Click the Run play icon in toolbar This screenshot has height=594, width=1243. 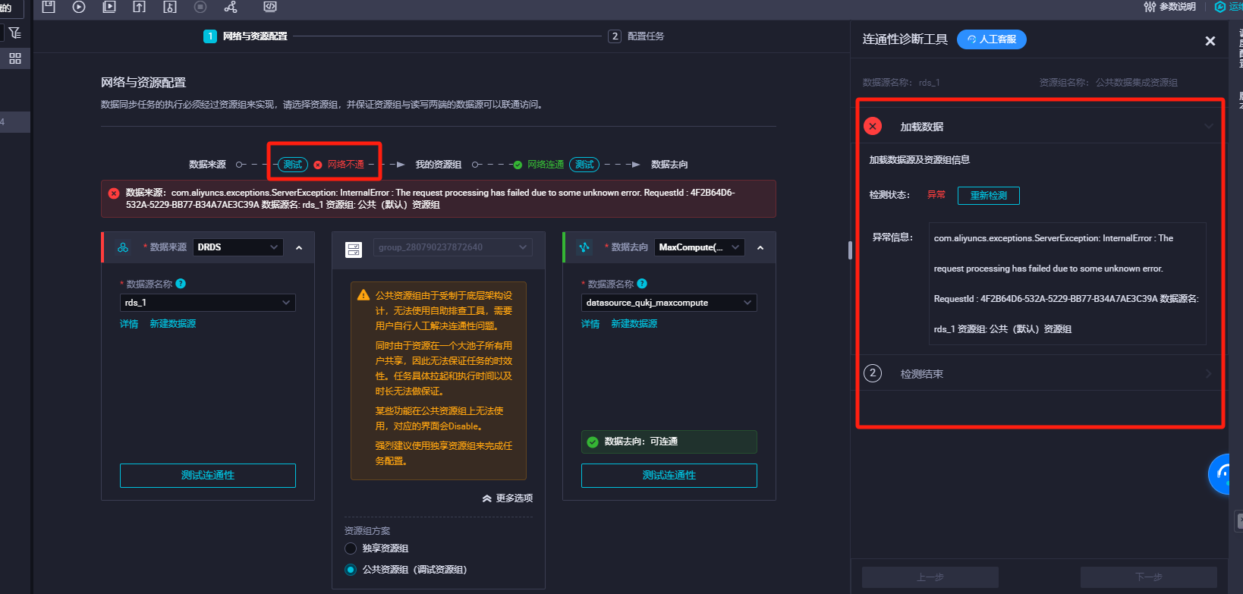pyautogui.click(x=79, y=7)
